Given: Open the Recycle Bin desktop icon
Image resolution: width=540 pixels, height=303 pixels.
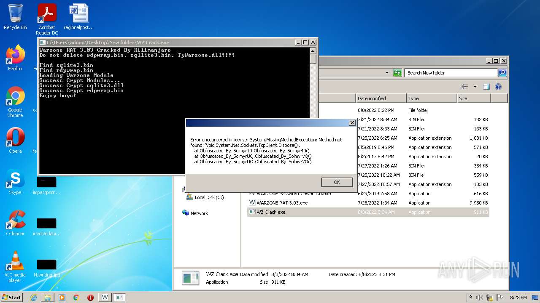Looking at the screenshot, I should pos(15,17).
